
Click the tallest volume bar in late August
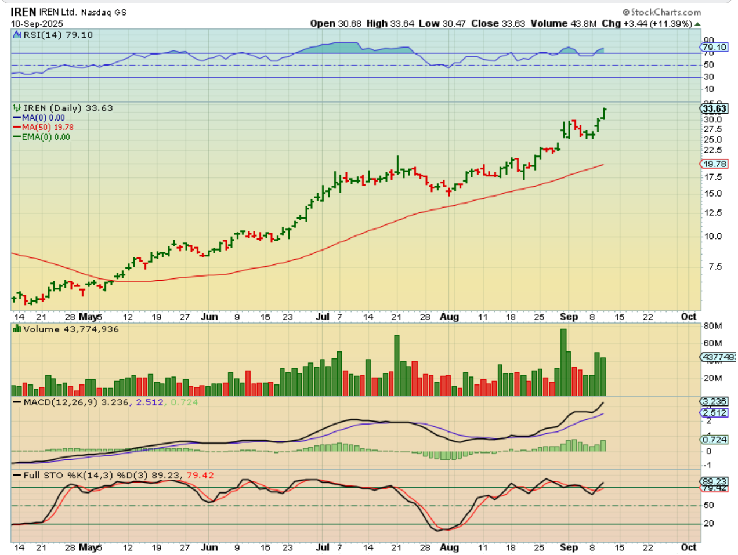click(x=563, y=362)
